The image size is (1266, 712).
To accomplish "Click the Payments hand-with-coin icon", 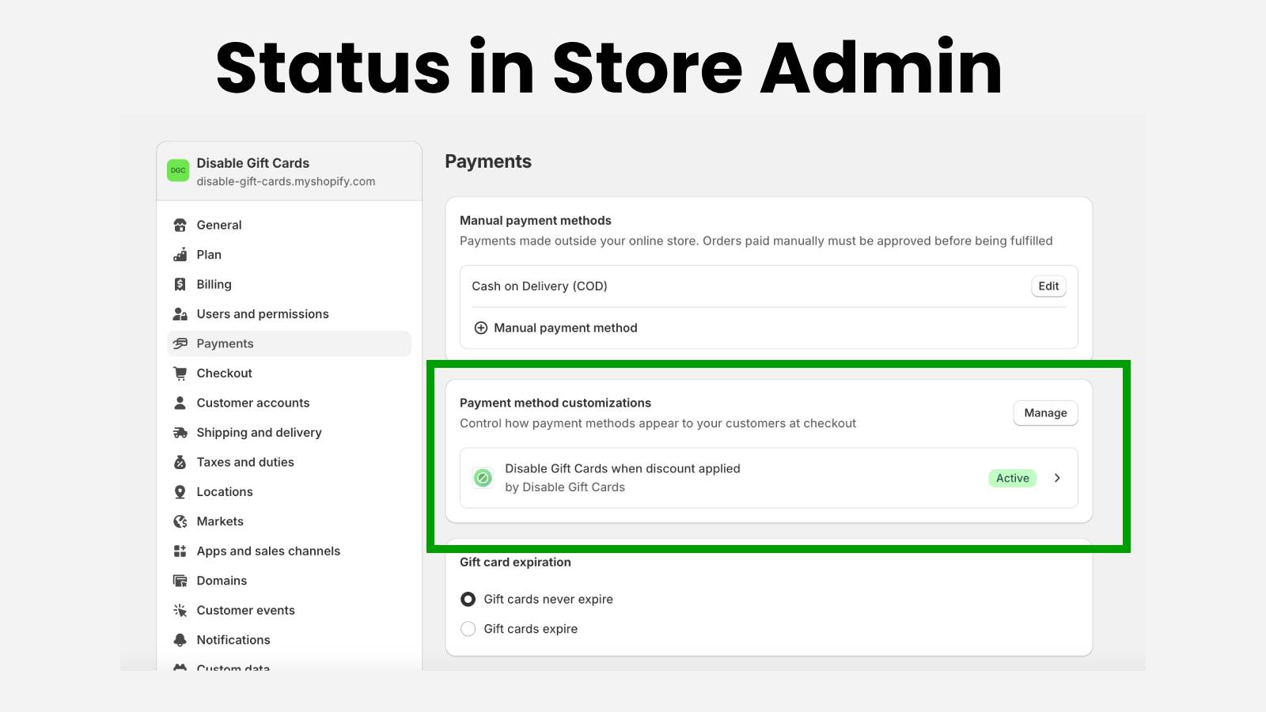I will point(180,343).
